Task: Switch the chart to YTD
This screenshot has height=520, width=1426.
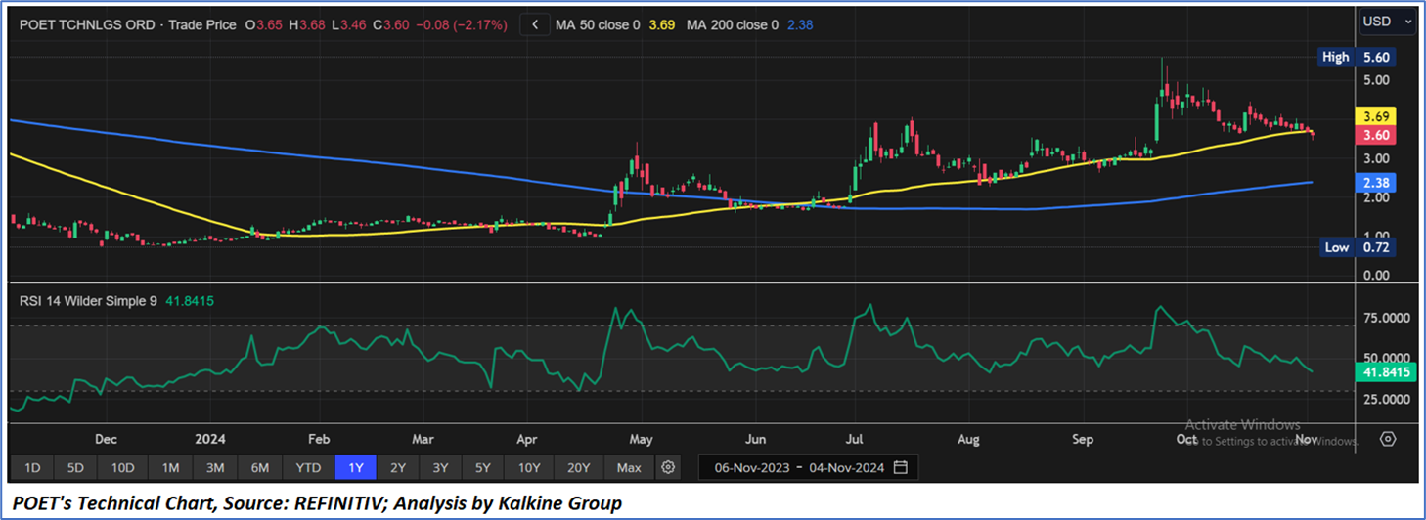Action: 308,467
